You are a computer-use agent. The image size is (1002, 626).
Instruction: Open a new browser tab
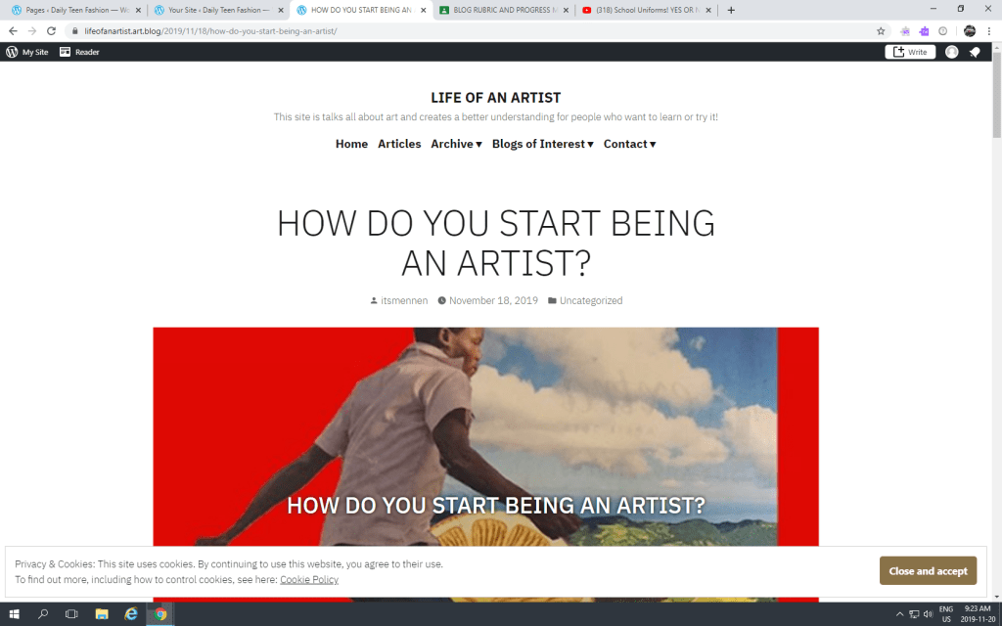(x=731, y=10)
